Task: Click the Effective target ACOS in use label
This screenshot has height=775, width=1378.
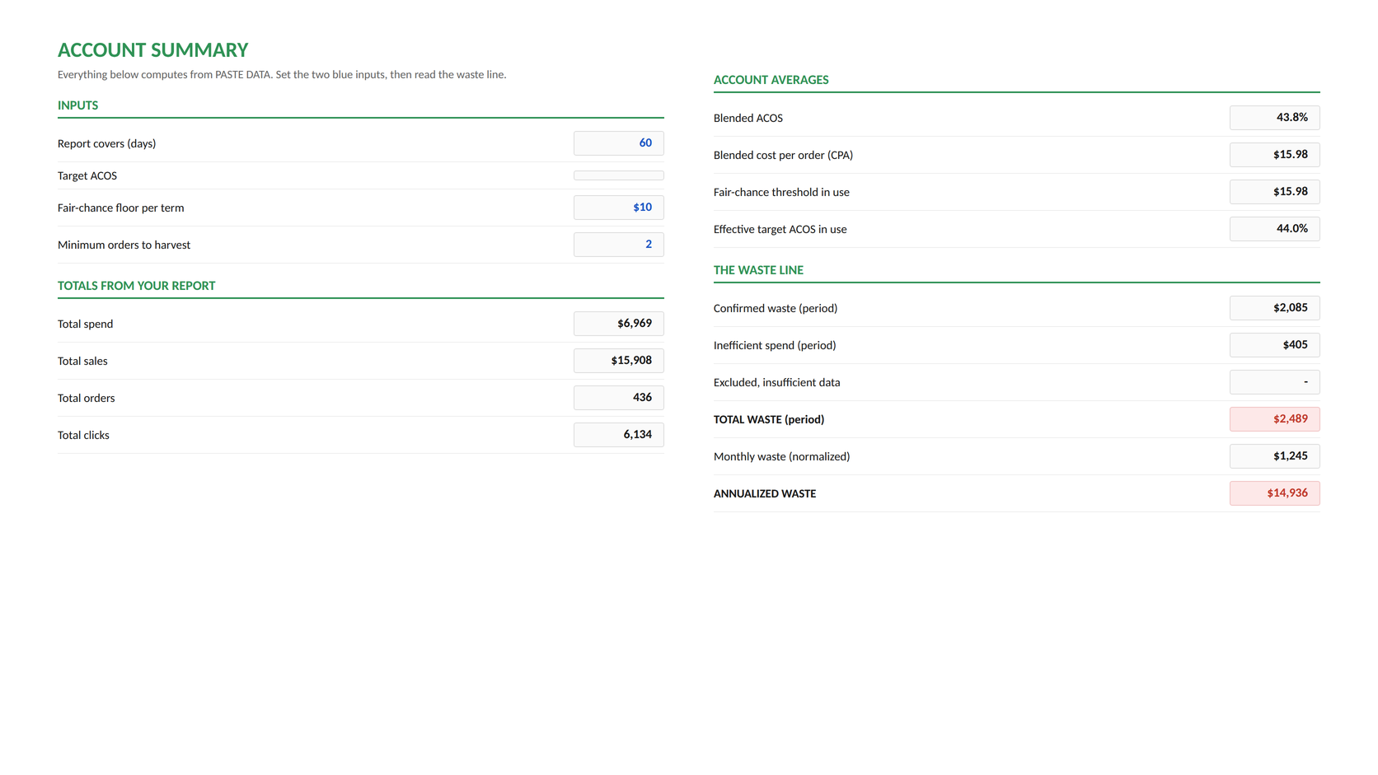Action: [780, 229]
